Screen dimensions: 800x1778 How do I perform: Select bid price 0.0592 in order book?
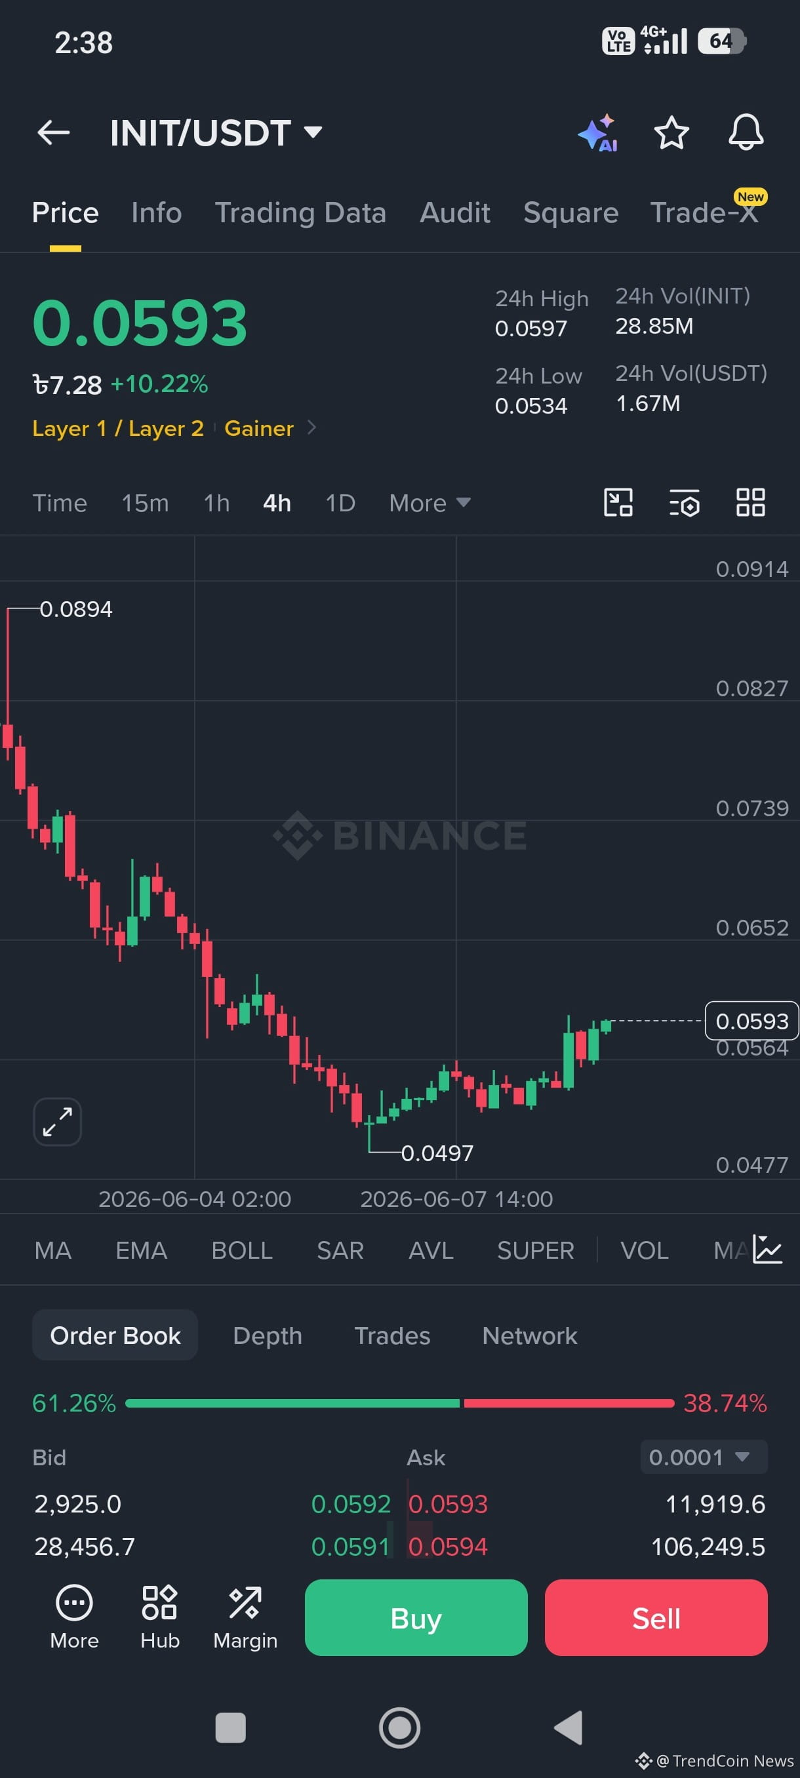[x=351, y=1504]
